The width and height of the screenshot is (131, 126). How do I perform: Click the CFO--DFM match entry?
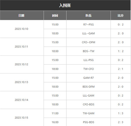88,42
